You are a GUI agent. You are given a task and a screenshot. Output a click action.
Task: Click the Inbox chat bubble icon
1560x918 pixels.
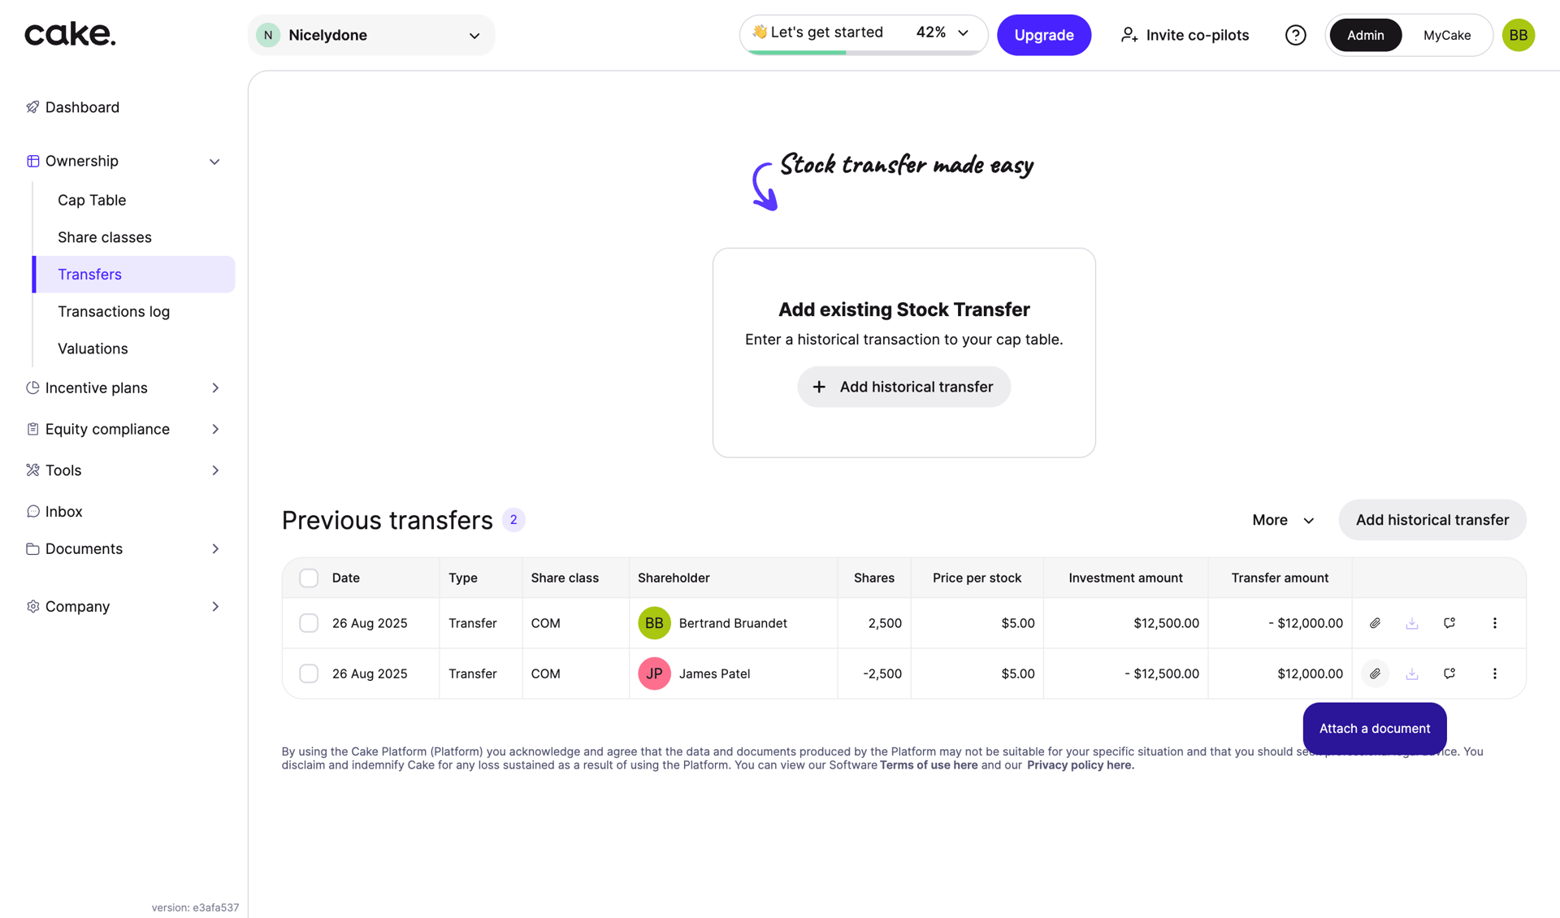tap(32, 511)
